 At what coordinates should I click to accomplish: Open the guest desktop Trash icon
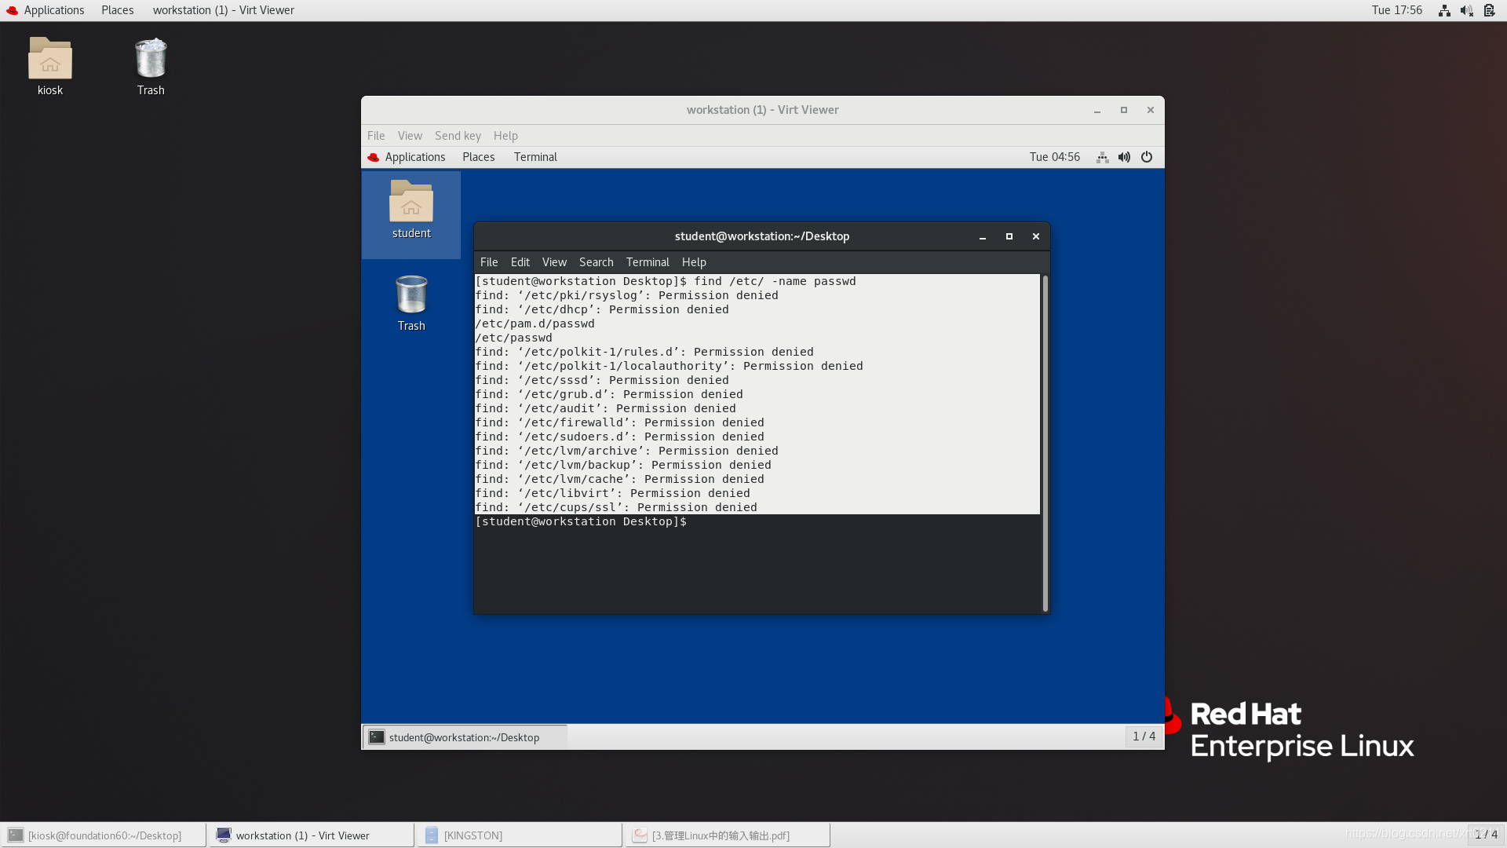click(x=411, y=296)
